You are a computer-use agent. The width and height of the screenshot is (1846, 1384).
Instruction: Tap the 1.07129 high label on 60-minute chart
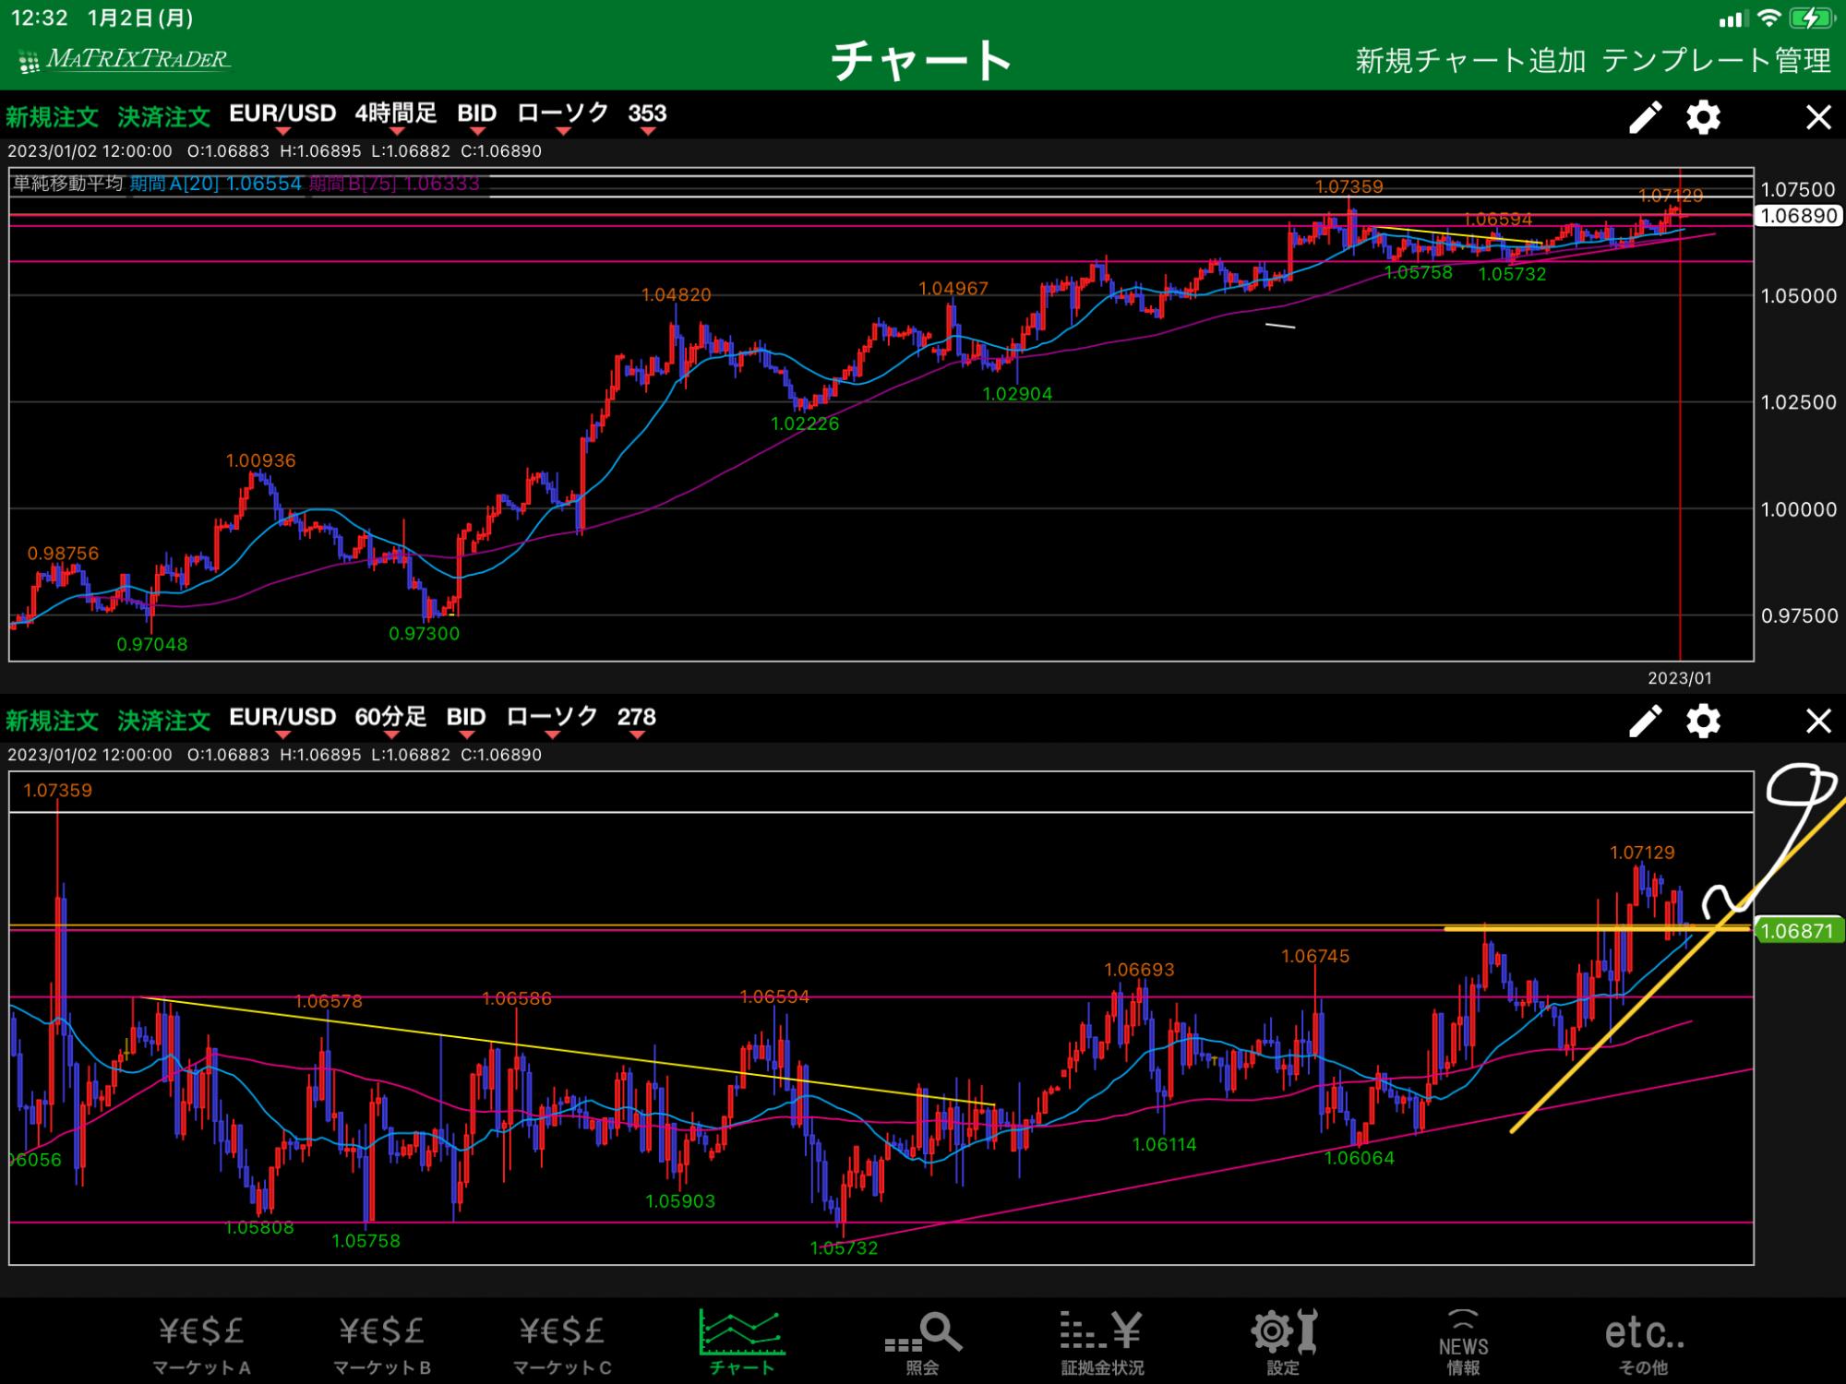click(1642, 853)
